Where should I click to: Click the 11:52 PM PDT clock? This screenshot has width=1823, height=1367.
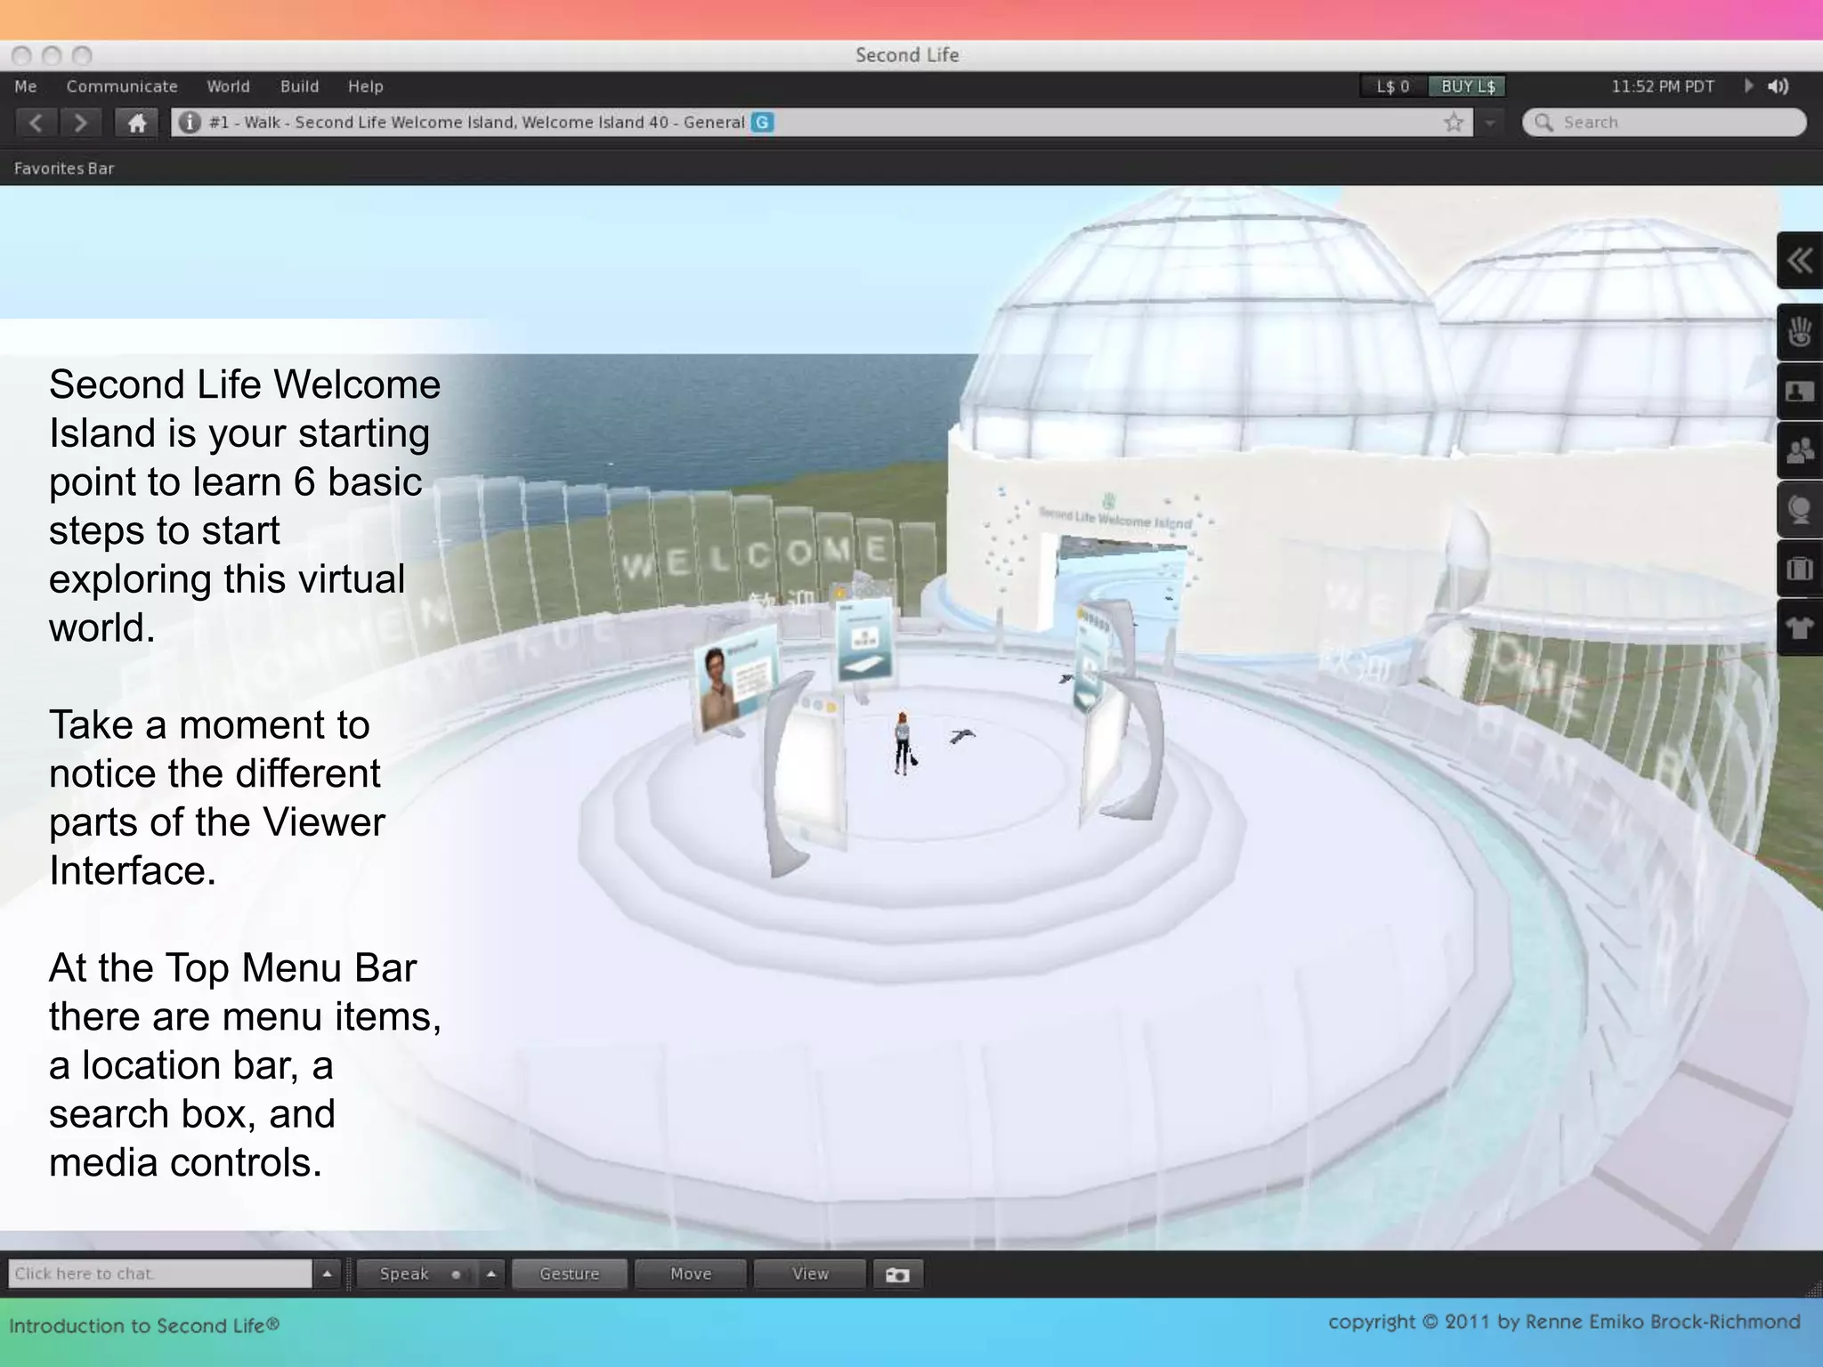pyautogui.click(x=1663, y=86)
